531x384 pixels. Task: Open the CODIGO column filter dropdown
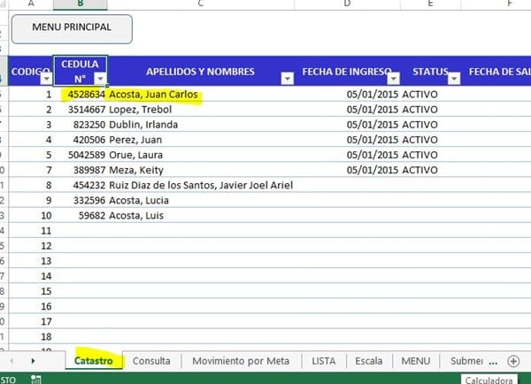44,79
